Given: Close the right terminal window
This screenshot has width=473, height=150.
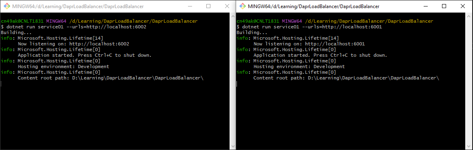Looking at the screenshot, I should [463, 6].
